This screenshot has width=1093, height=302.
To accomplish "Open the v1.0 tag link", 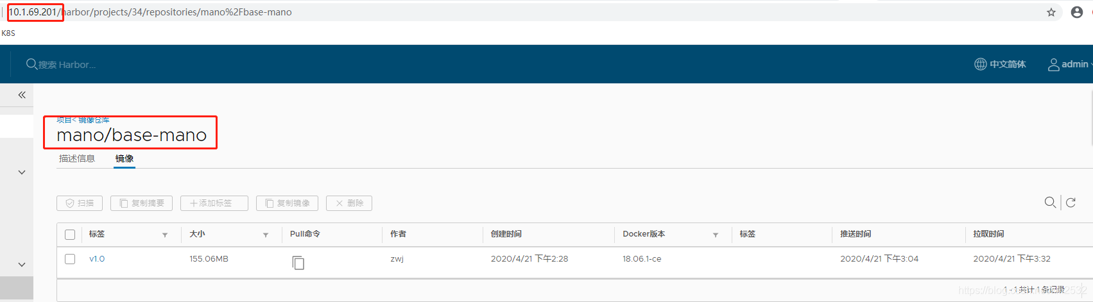I will 97,259.
